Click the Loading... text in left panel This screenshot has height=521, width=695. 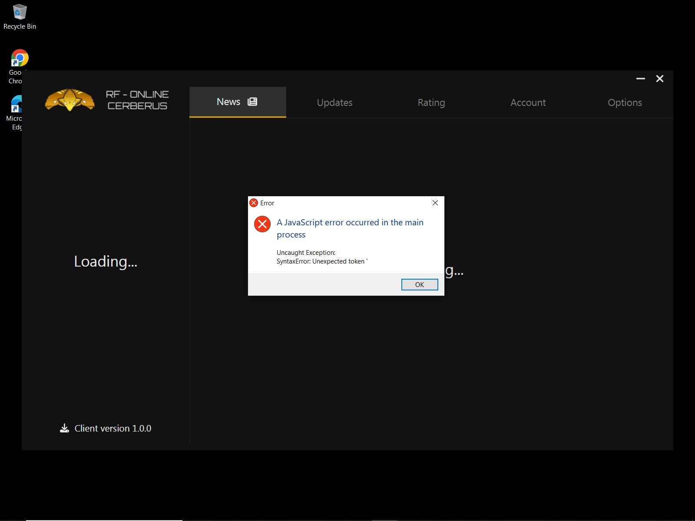click(106, 261)
